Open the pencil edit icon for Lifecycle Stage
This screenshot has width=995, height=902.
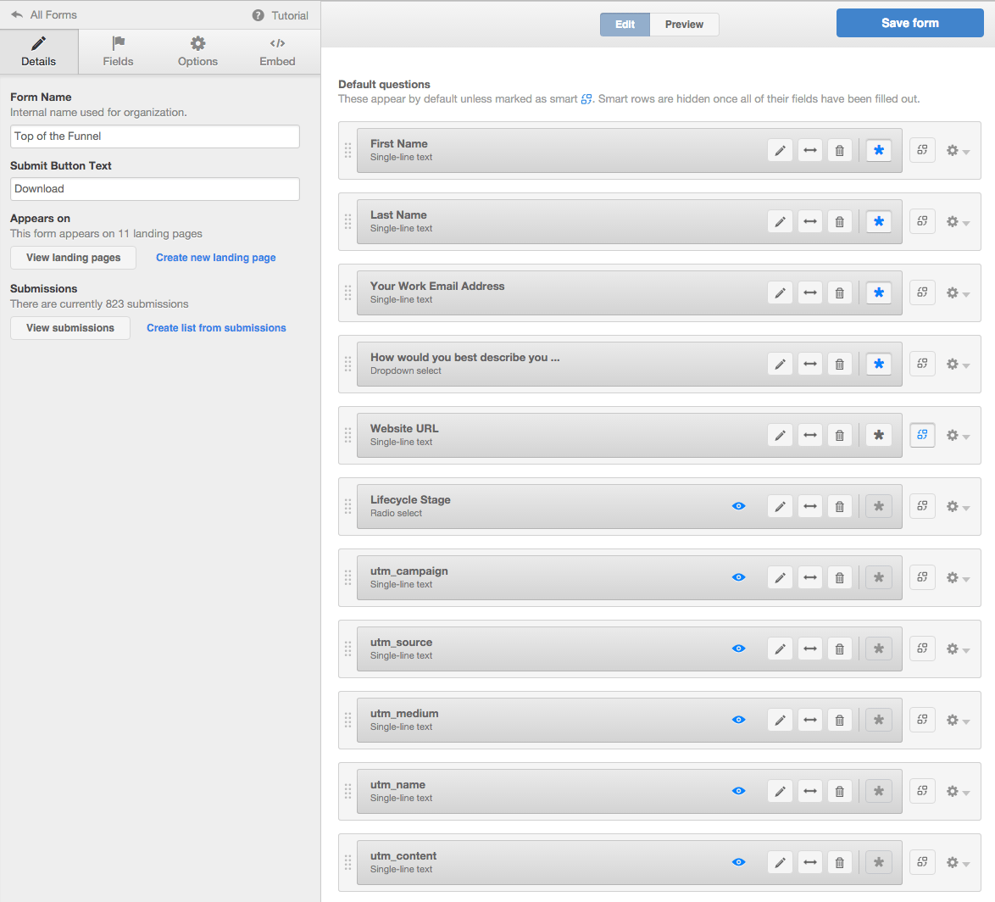tap(779, 506)
